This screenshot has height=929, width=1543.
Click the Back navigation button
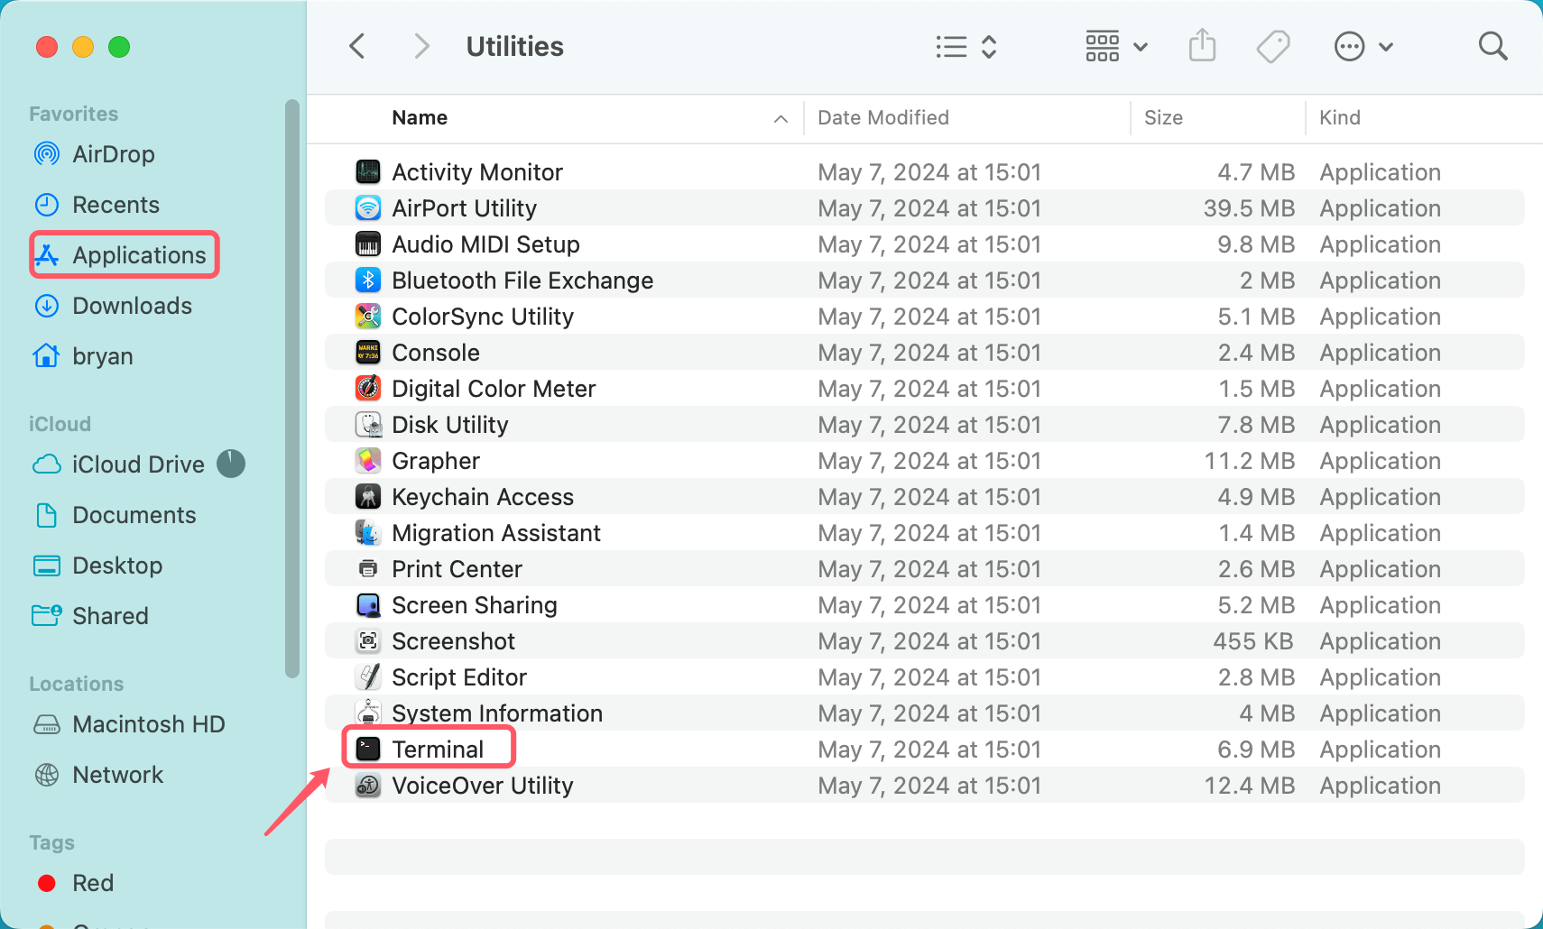tap(357, 45)
